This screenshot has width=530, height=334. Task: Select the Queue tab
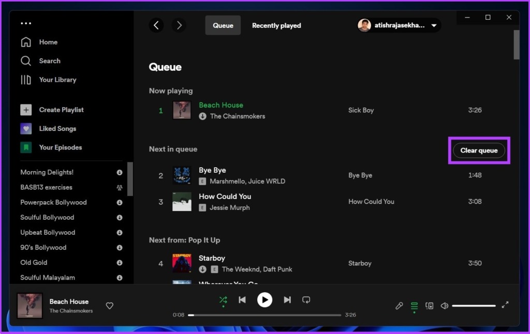click(223, 25)
